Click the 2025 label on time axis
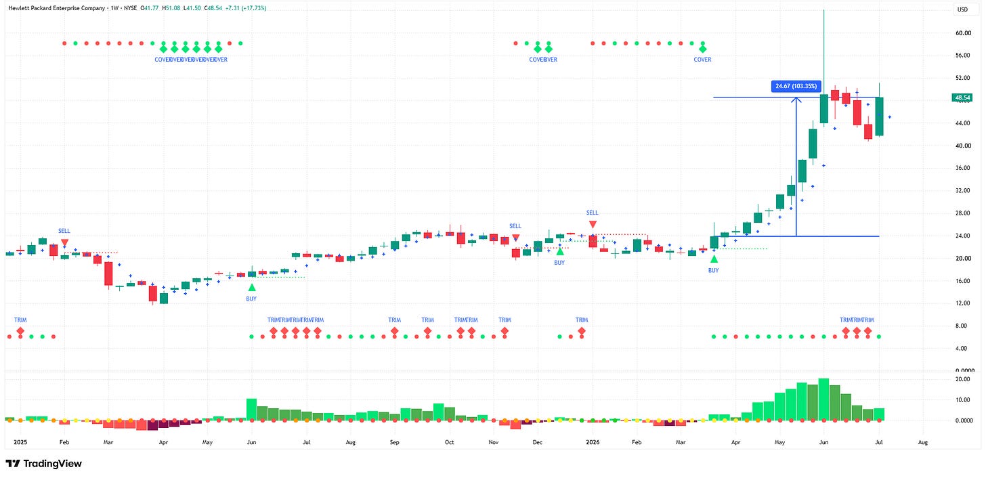986x478 pixels. point(20,441)
